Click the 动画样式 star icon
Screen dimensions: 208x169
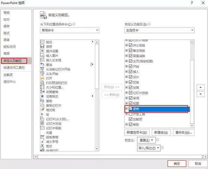click(42, 96)
